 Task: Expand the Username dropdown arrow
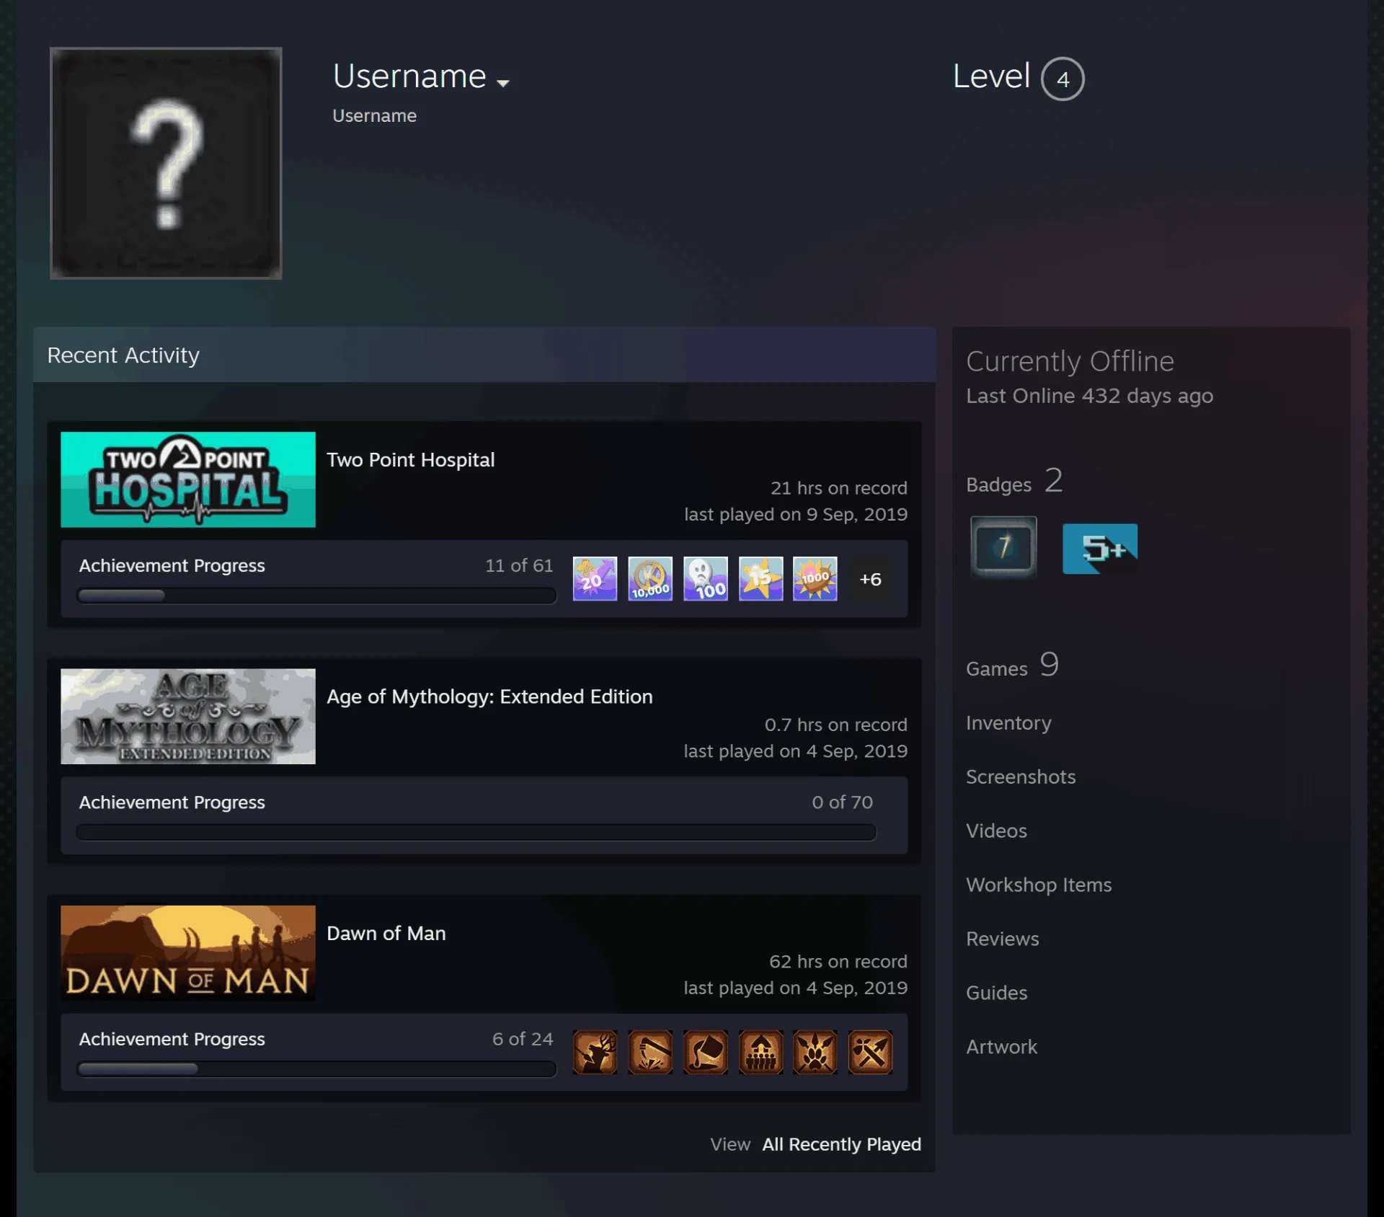pos(503,83)
